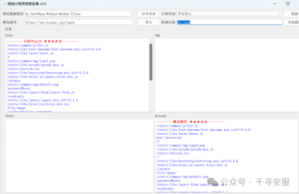This screenshot has width=299, height=194.
Task: Select font-awesome.min.css line in Extend list
Action: (203, 130)
